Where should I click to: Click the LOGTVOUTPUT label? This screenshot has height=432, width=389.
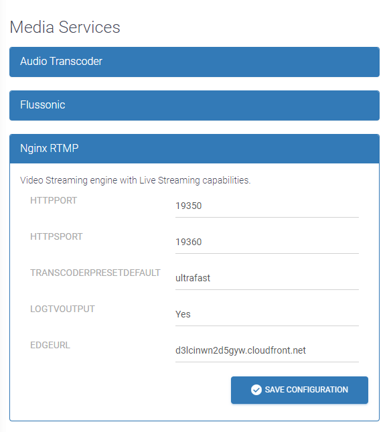coord(62,309)
